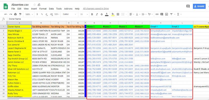Click the Insert chart icon
The image size is (209, 100).
pyautogui.click(x=166, y=14)
